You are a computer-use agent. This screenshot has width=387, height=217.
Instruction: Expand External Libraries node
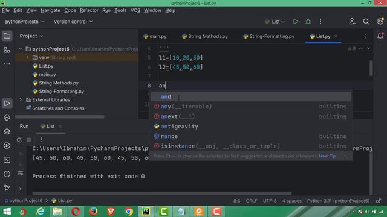21,100
